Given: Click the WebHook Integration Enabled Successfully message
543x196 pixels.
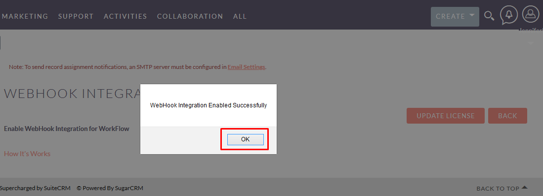Looking at the screenshot, I should [208, 105].
